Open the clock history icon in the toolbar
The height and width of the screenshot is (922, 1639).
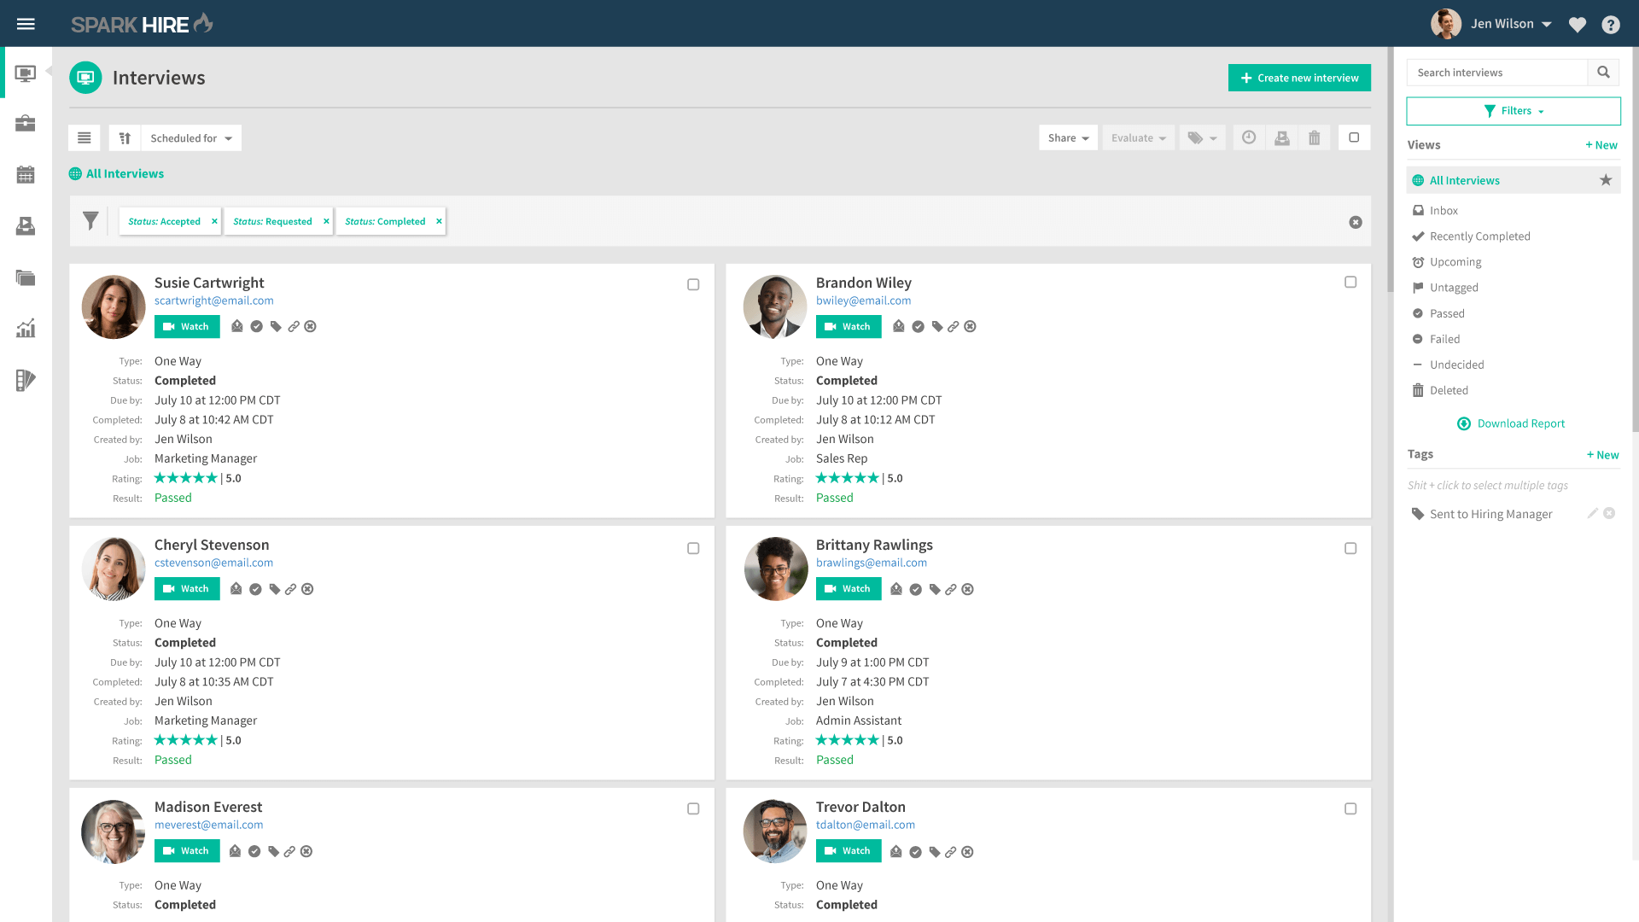(1249, 137)
